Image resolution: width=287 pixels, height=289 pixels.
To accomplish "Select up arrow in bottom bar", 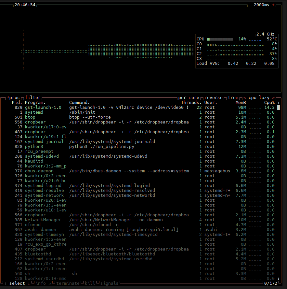I will [x=6, y=283].
